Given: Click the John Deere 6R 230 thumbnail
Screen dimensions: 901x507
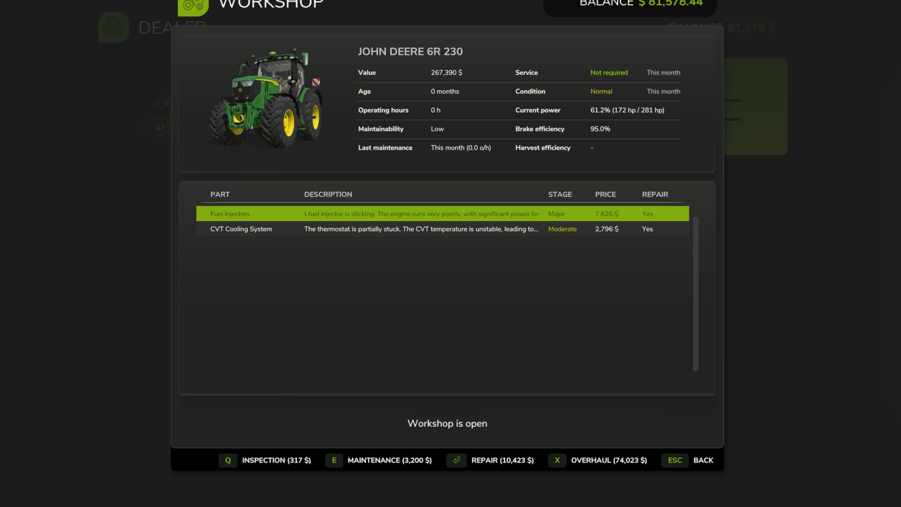Looking at the screenshot, I should 266,98.
